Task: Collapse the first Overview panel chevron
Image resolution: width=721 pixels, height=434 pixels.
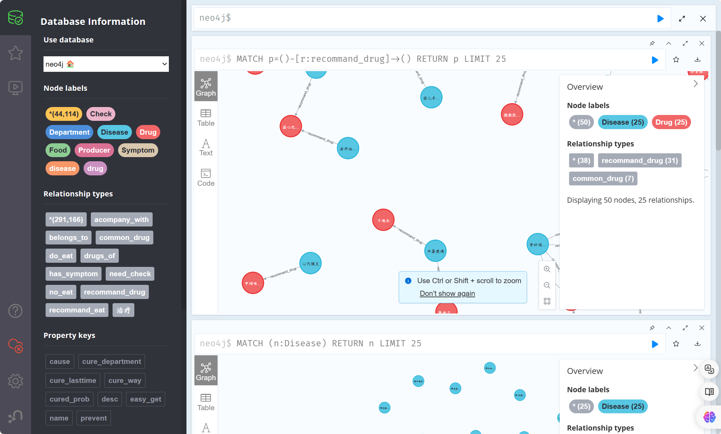Action: tap(695, 84)
